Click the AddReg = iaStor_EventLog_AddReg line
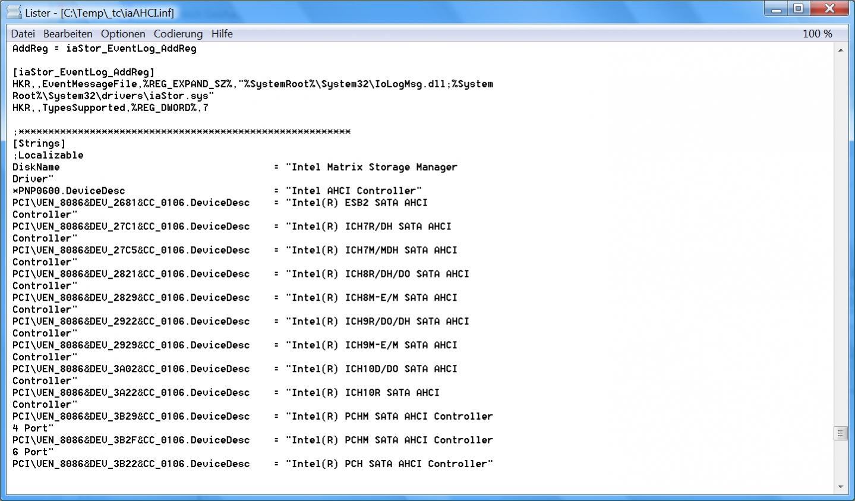 click(x=105, y=48)
